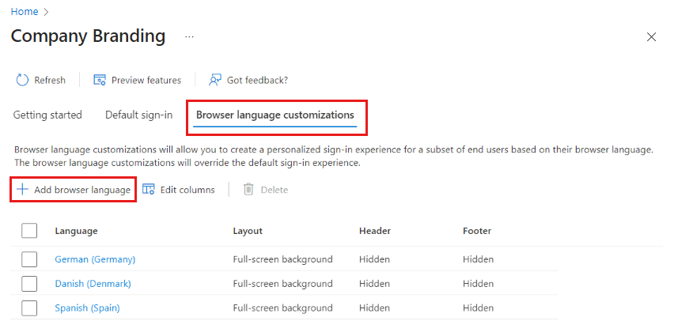The image size is (674, 336).
Task: Open the Preview features icon
Action: point(100,81)
